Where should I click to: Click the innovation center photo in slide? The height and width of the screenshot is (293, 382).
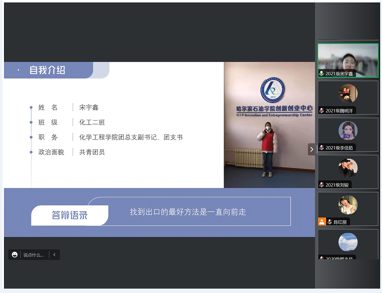(x=269, y=125)
